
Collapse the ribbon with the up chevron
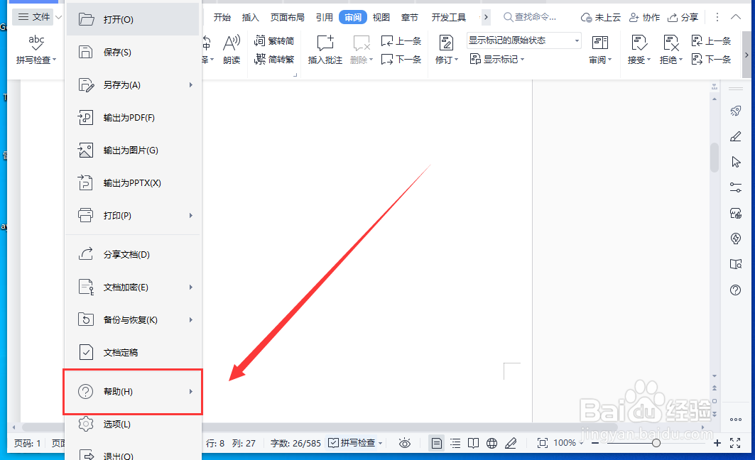[x=736, y=17]
